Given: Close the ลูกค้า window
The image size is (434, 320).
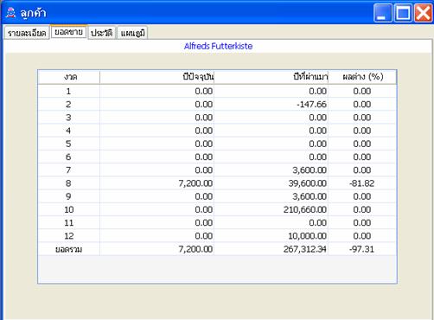Looking at the screenshot, I should [423, 13].
